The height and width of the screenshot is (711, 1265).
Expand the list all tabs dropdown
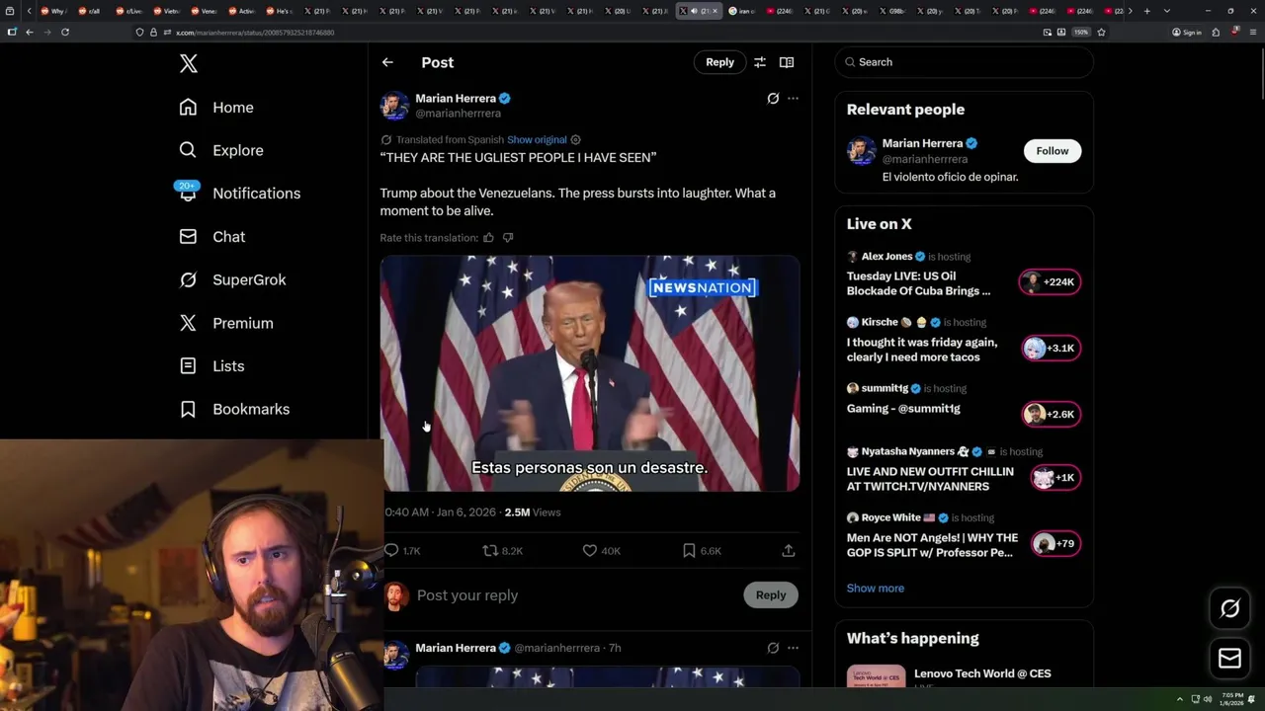(1167, 11)
